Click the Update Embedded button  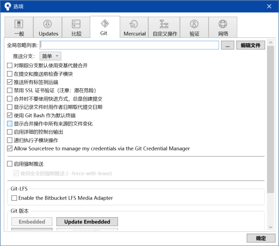tap(87, 222)
